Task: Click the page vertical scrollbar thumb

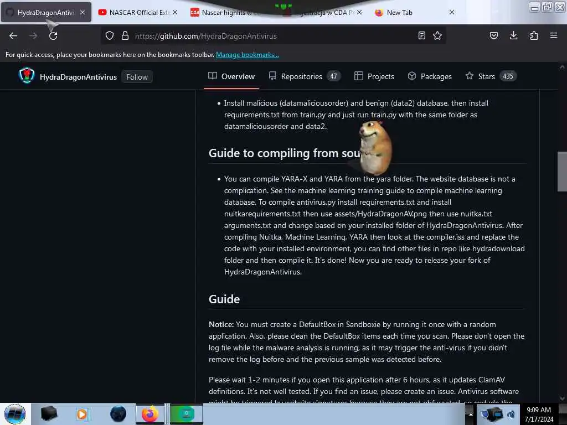Action: coord(562,172)
